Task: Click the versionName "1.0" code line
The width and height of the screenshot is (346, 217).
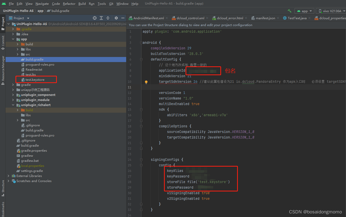Action: click(176, 98)
